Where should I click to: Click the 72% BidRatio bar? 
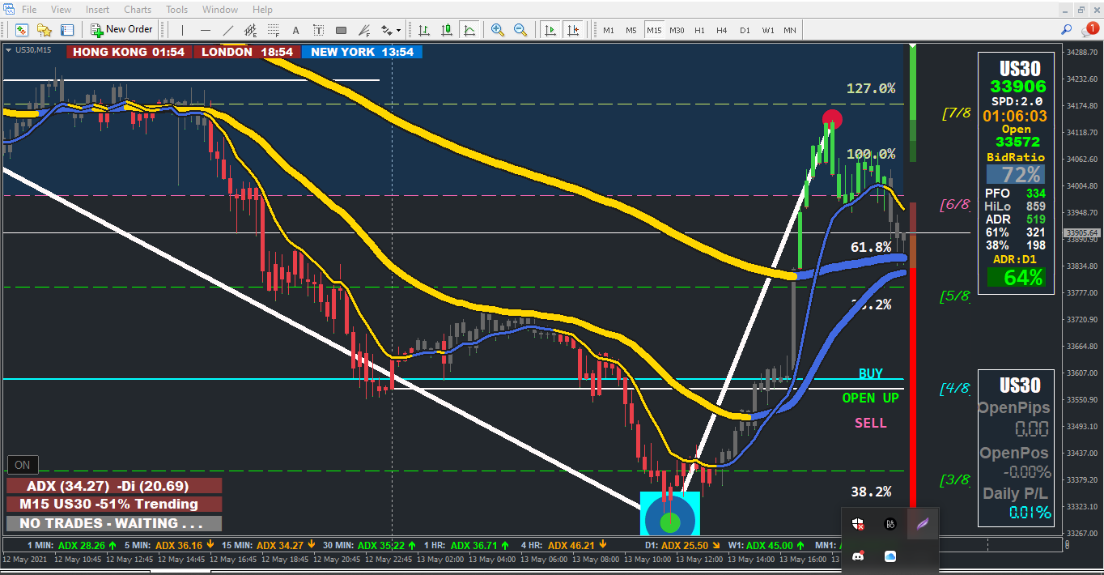pyautogui.click(x=1016, y=174)
